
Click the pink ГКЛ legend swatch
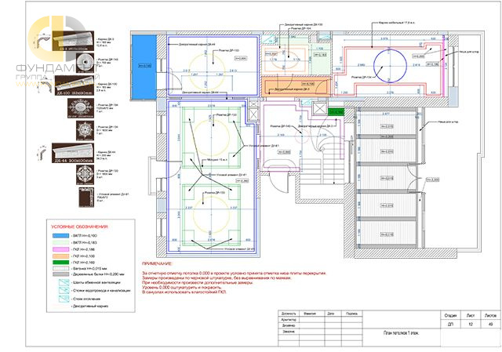point(61,249)
